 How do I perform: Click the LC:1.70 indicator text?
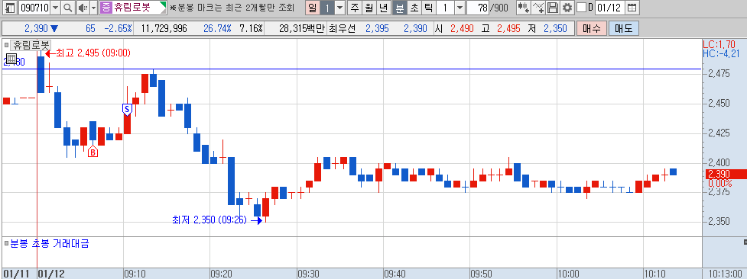click(719, 45)
